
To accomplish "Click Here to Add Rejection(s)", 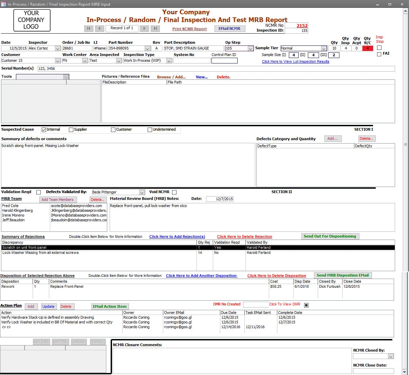I will click(177, 237).
